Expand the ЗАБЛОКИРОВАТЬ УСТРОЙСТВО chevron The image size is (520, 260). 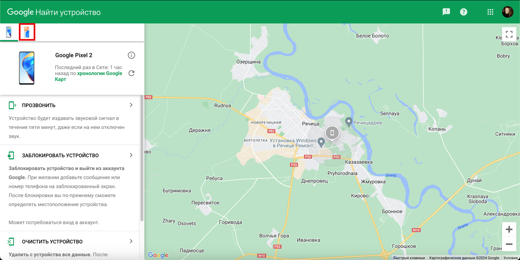click(x=131, y=155)
